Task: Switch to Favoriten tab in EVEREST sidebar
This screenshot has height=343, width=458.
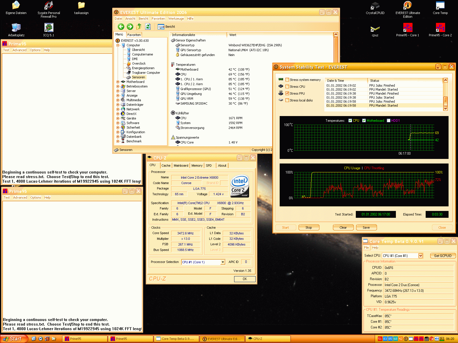Action: coord(134,35)
